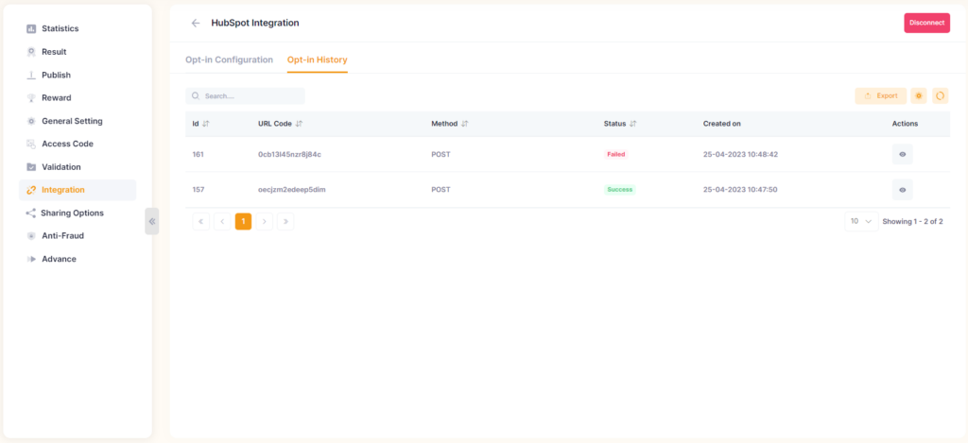Click HubSpot Integration page title
This screenshot has height=443, width=968.
pyautogui.click(x=255, y=23)
